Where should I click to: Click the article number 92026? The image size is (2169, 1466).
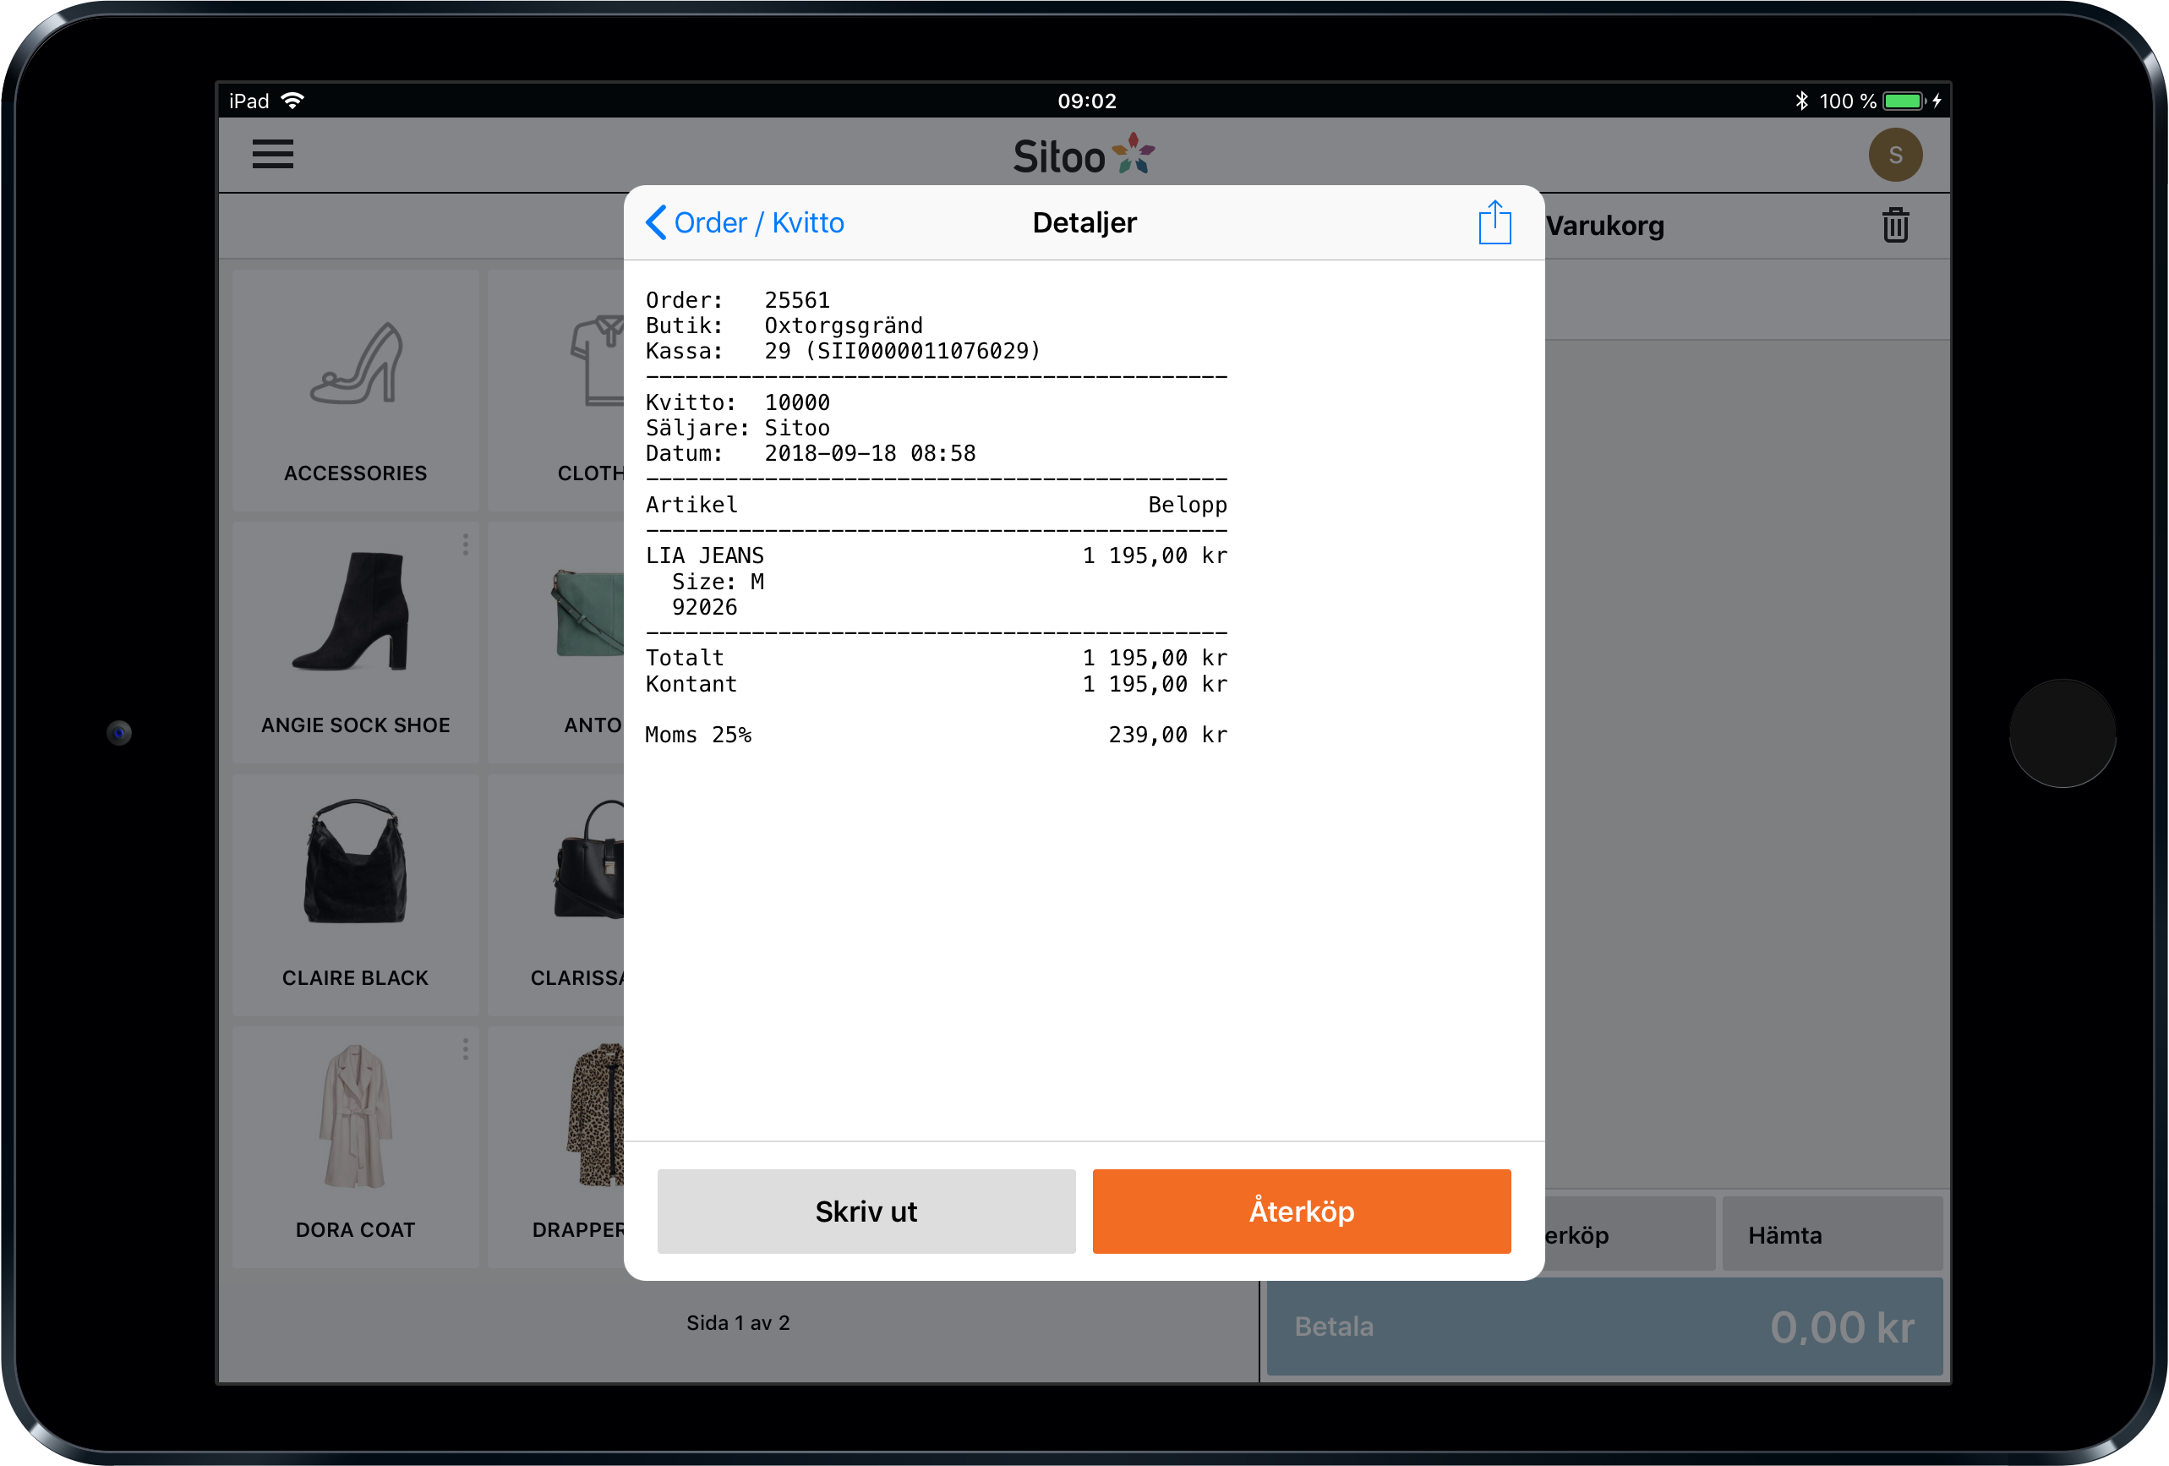pos(705,607)
